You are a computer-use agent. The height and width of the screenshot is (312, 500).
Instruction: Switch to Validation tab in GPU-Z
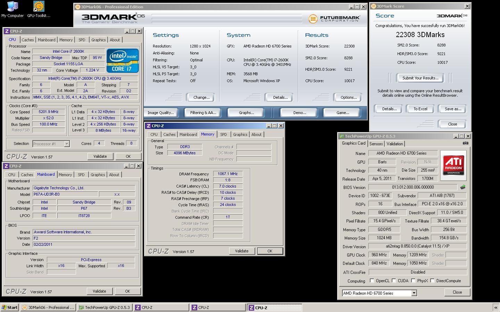click(395, 144)
